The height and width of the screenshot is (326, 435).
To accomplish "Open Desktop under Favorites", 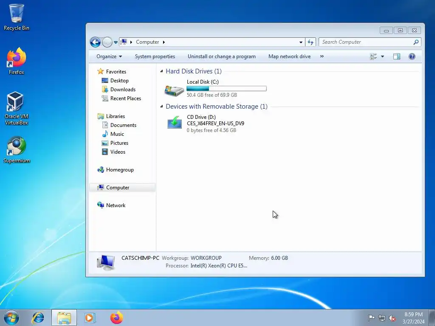I will point(119,80).
